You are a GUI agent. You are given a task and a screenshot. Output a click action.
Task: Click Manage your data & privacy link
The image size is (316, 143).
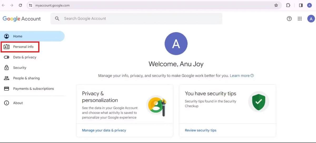point(104,130)
